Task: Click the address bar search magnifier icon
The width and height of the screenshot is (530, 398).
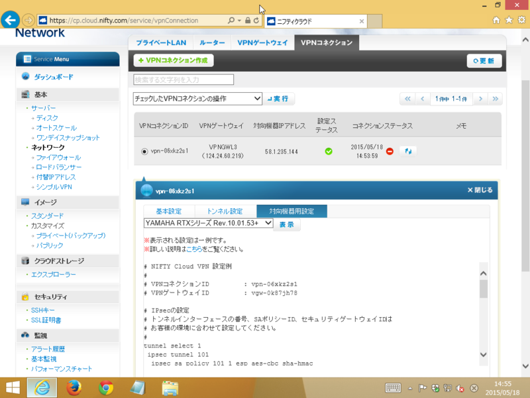Action: [231, 21]
